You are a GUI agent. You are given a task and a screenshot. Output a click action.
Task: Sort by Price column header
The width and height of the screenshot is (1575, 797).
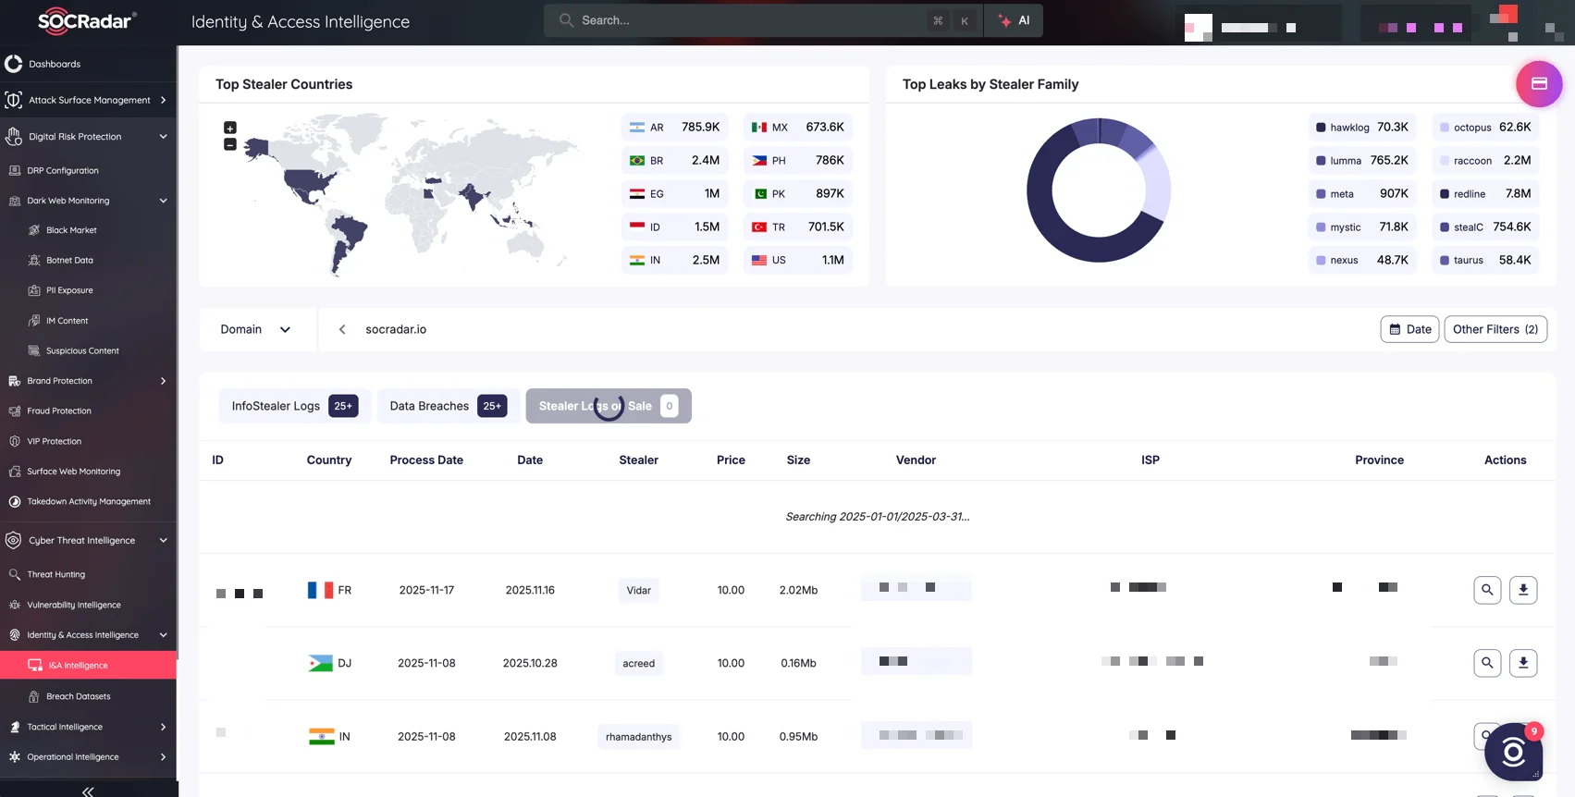point(731,460)
